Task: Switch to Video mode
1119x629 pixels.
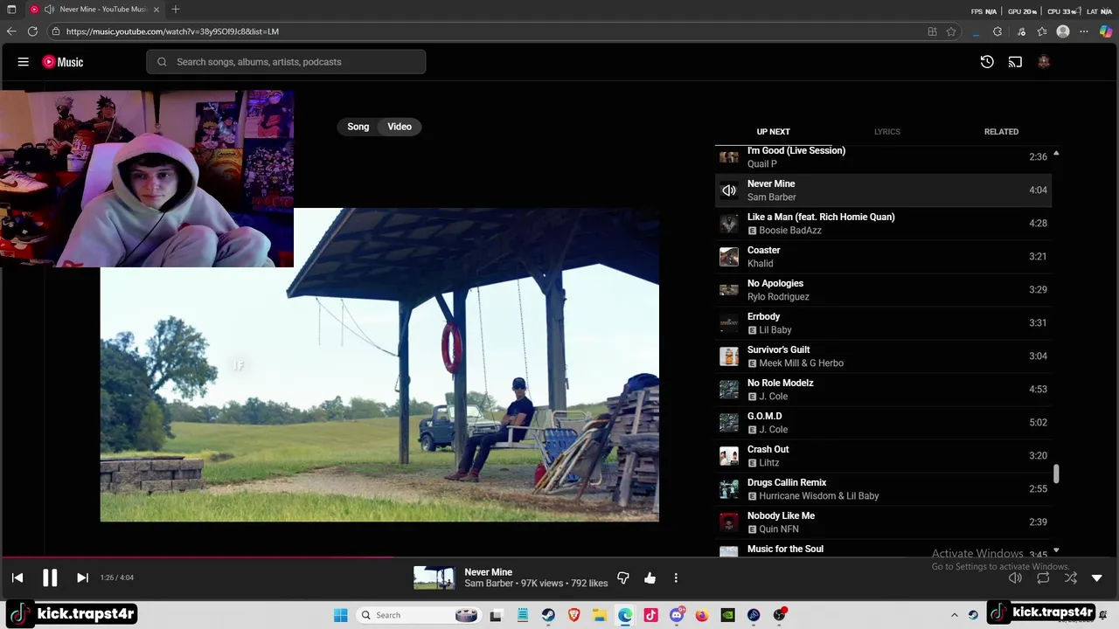Action: coord(400,127)
